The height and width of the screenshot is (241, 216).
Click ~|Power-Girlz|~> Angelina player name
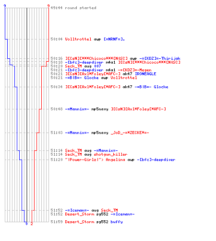click(95, 160)
